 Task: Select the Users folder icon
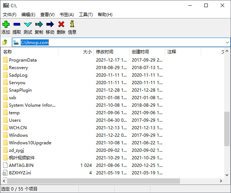(5, 120)
